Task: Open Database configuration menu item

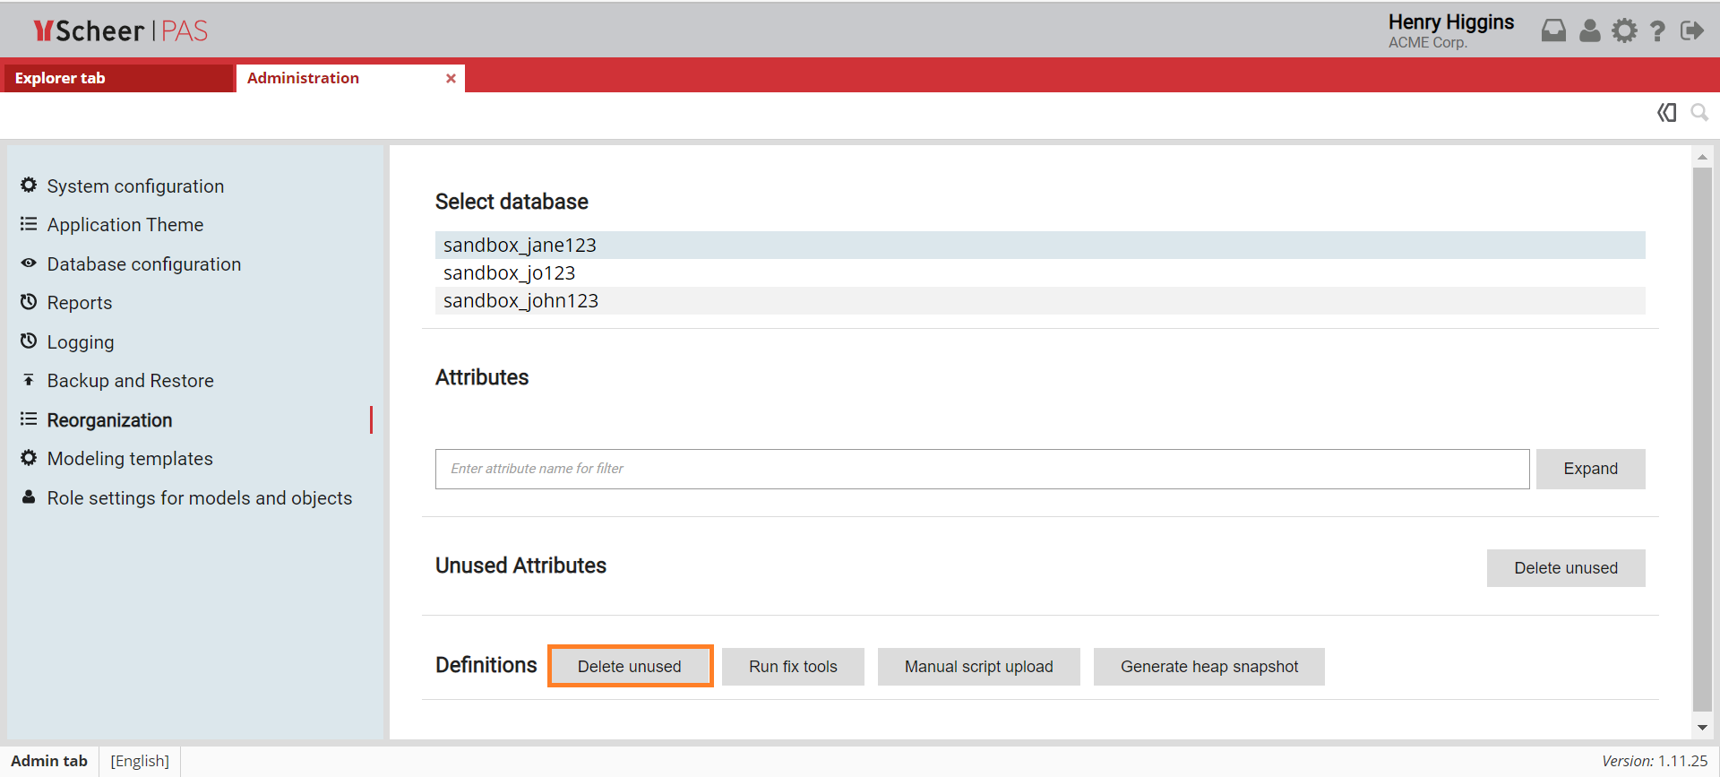Action: point(143,264)
